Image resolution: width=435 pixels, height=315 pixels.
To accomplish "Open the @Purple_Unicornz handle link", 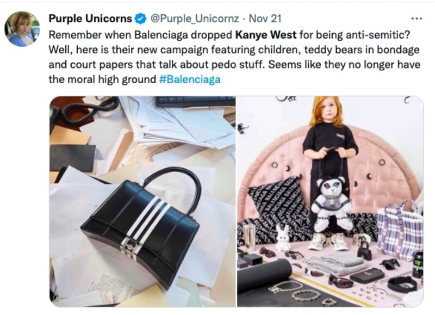I will [195, 18].
